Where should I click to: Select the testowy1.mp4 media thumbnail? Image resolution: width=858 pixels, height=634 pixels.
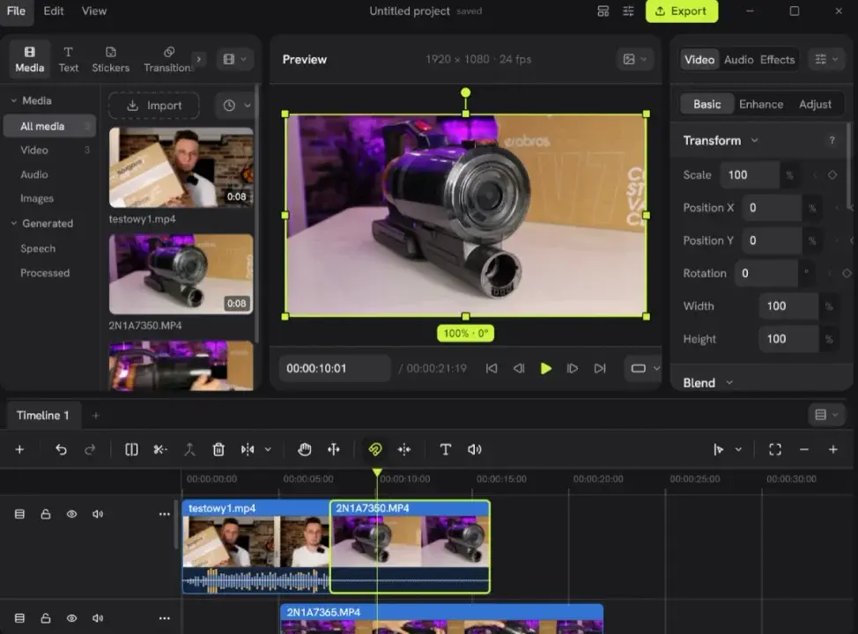coord(181,167)
